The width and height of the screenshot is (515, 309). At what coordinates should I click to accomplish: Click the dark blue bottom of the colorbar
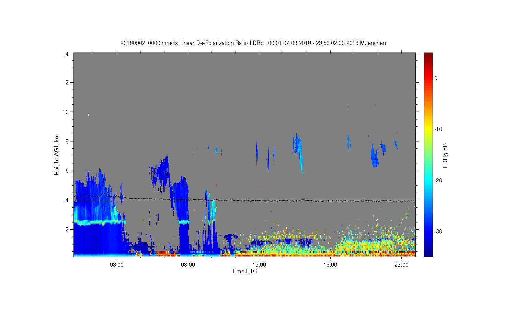(x=428, y=252)
